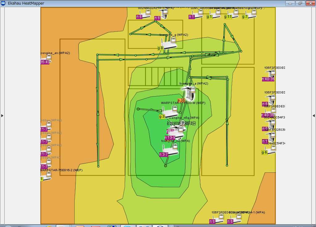Click the 'tcengine_n2 (WPA)' network label
The width and height of the screenshot is (316, 227).
(176, 141)
